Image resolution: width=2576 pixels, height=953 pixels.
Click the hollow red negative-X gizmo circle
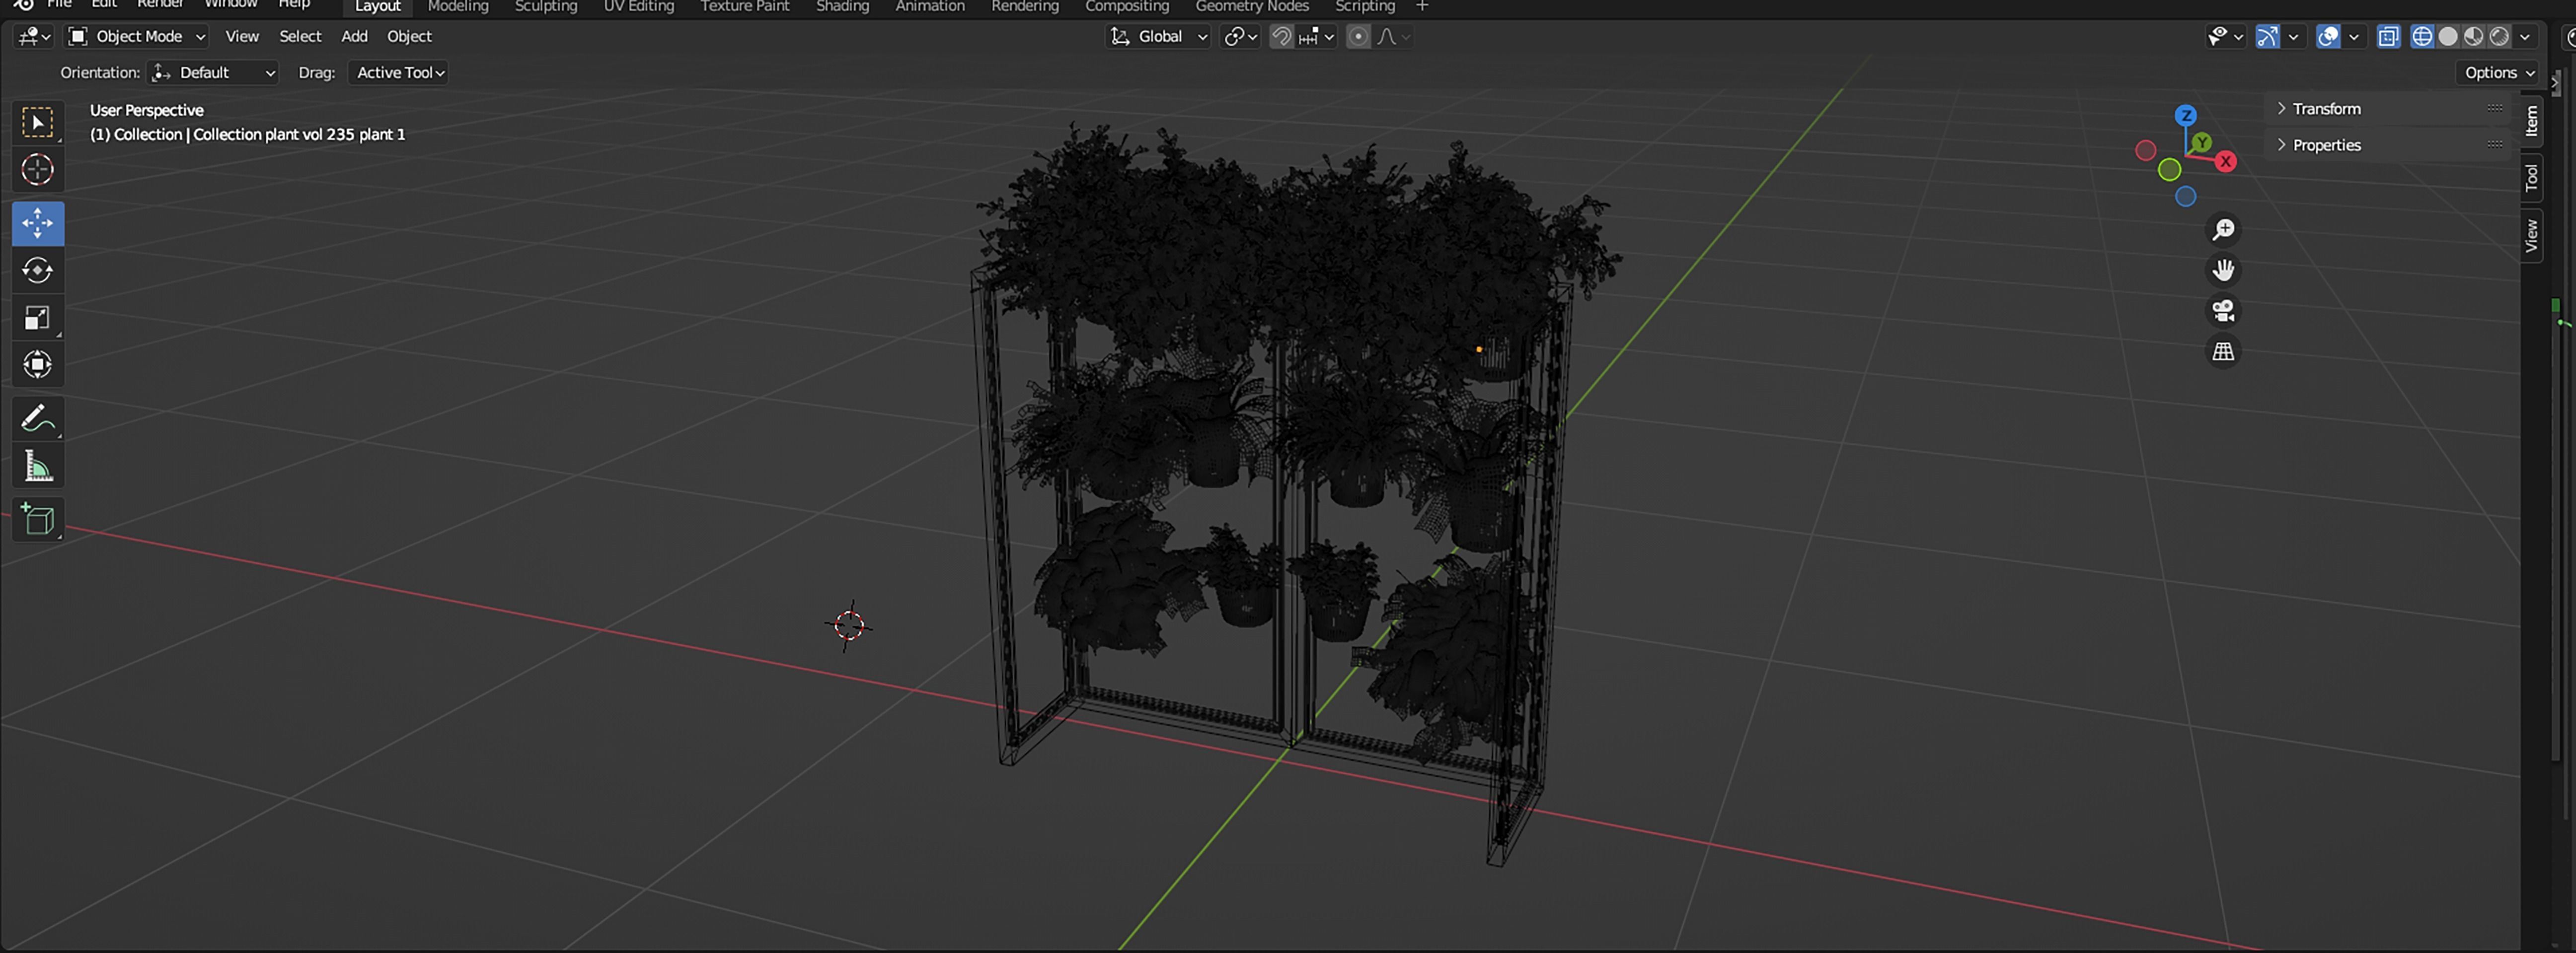click(x=2145, y=151)
